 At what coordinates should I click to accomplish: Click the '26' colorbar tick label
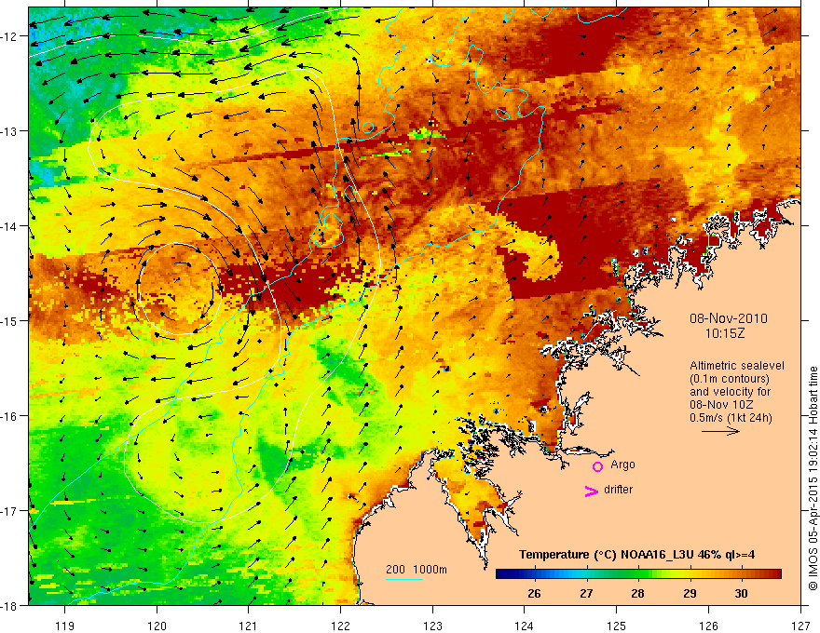tap(534, 593)
